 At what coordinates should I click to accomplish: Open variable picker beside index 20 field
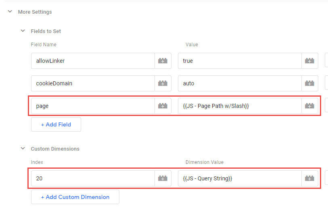coord(163,178)
